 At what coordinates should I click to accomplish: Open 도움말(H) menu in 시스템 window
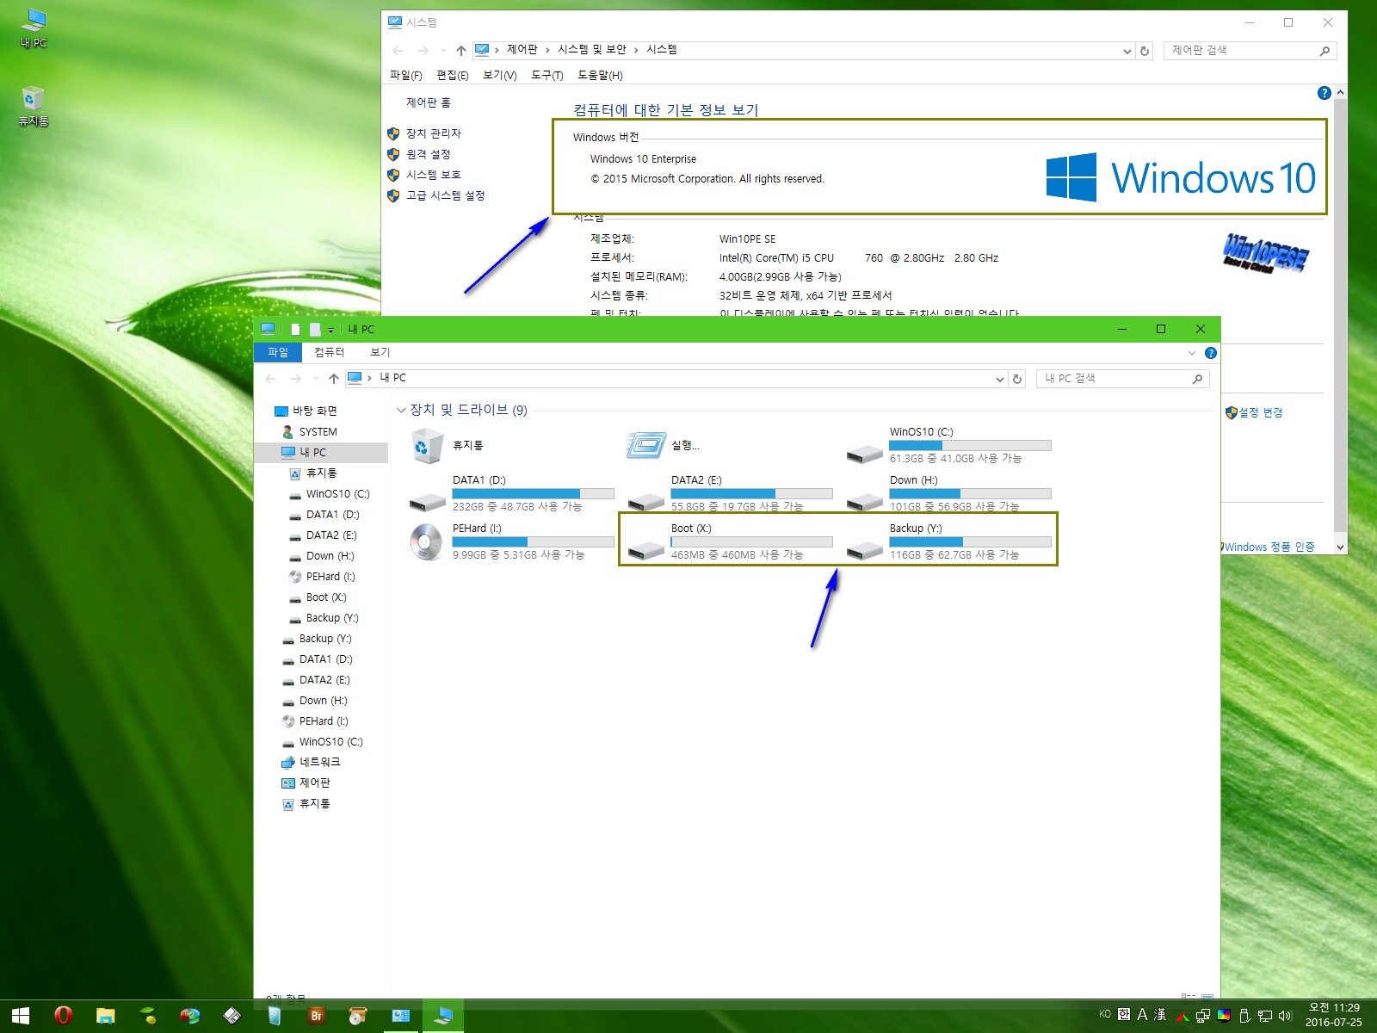pos(600,75)
